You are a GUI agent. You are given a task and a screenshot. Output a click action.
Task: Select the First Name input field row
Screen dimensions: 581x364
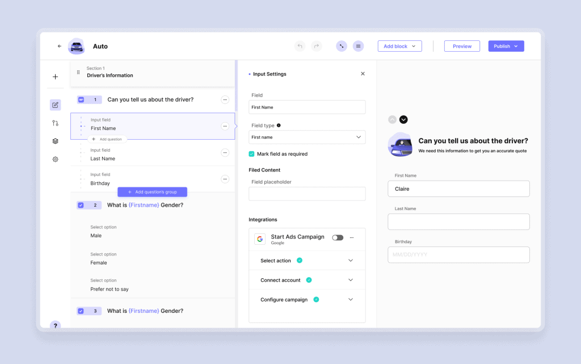tap(153, 126)
